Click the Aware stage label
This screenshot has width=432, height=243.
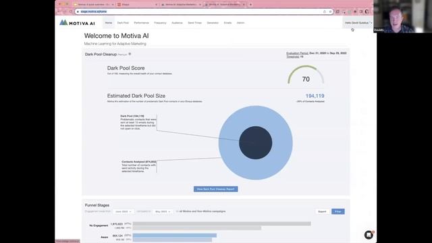(x=104, y=237)
